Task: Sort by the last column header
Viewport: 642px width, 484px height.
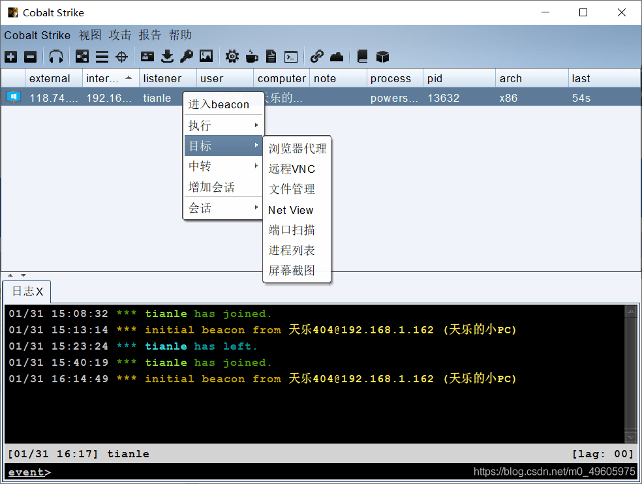Action: coord(604,78)
